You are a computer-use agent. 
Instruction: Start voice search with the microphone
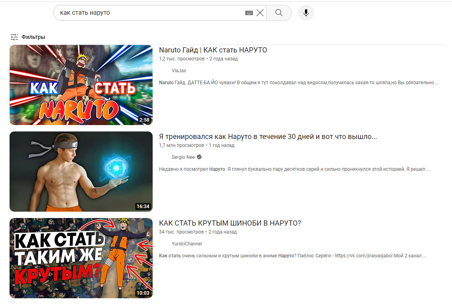(306, 13)
